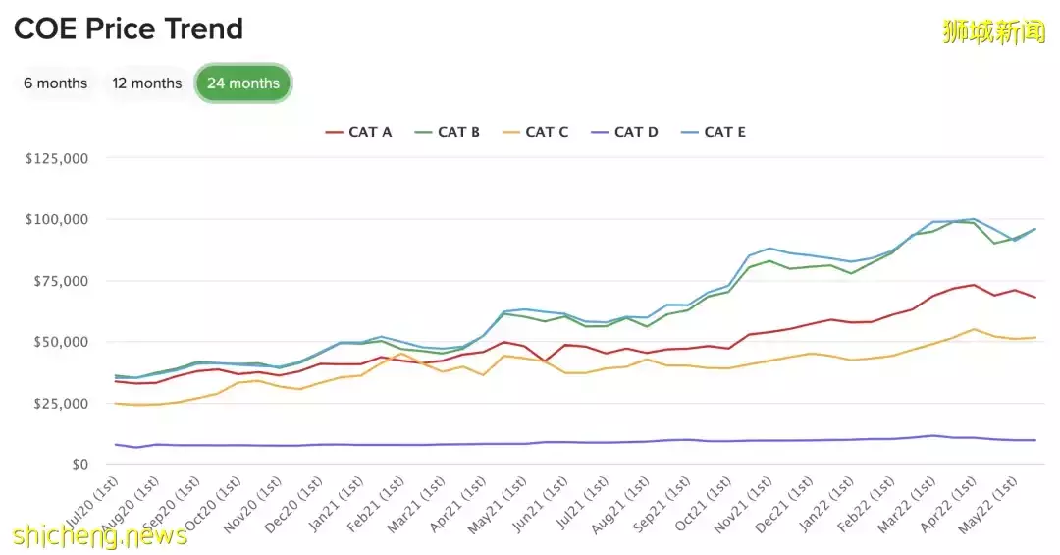The height and width of the screenshot is (555, 1060).
Task: Click the $50,000 y-axis label
Action: (60, 342)
